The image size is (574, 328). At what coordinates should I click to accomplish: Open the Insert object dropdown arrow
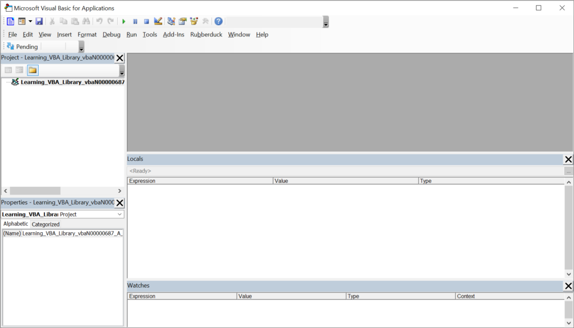click(x=30, y=21)
